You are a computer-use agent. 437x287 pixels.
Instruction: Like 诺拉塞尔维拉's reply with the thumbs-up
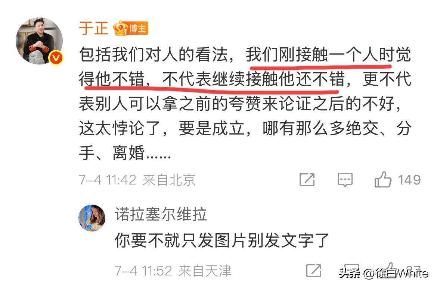point(389,270)
